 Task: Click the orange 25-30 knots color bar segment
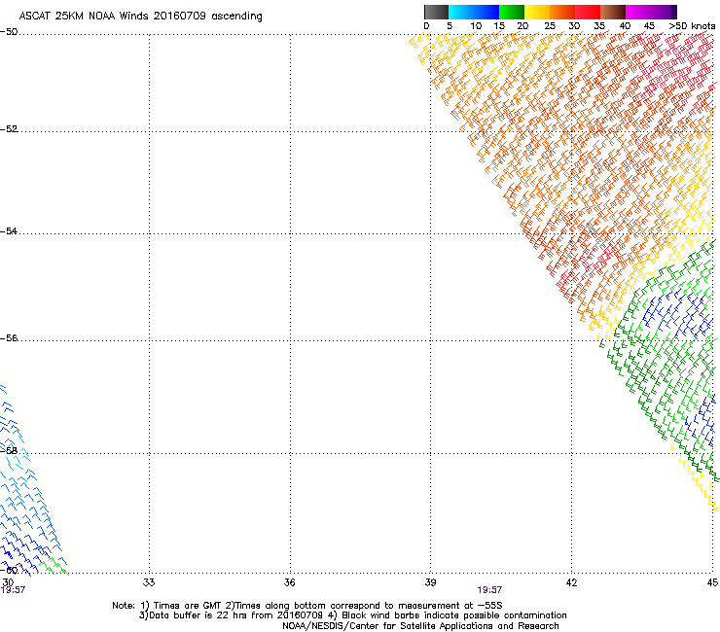coord(562,12)
